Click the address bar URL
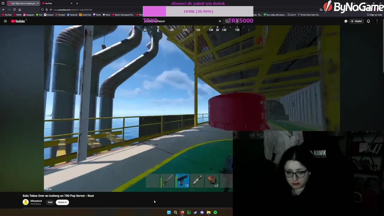This screenshot has width=384, height=216. [x=73, y=10]
